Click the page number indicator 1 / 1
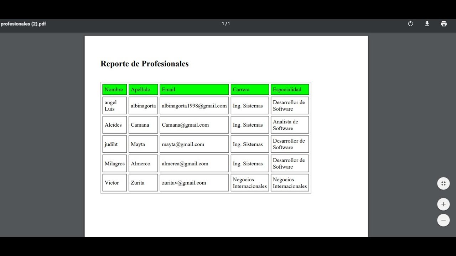This screenshot has height=256, width=456. pos(226,24)
